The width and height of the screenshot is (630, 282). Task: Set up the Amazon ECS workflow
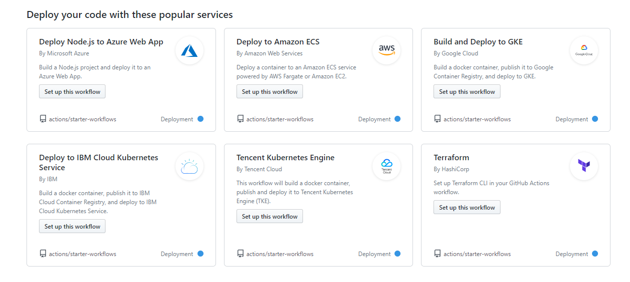click(x=269, y=91)
